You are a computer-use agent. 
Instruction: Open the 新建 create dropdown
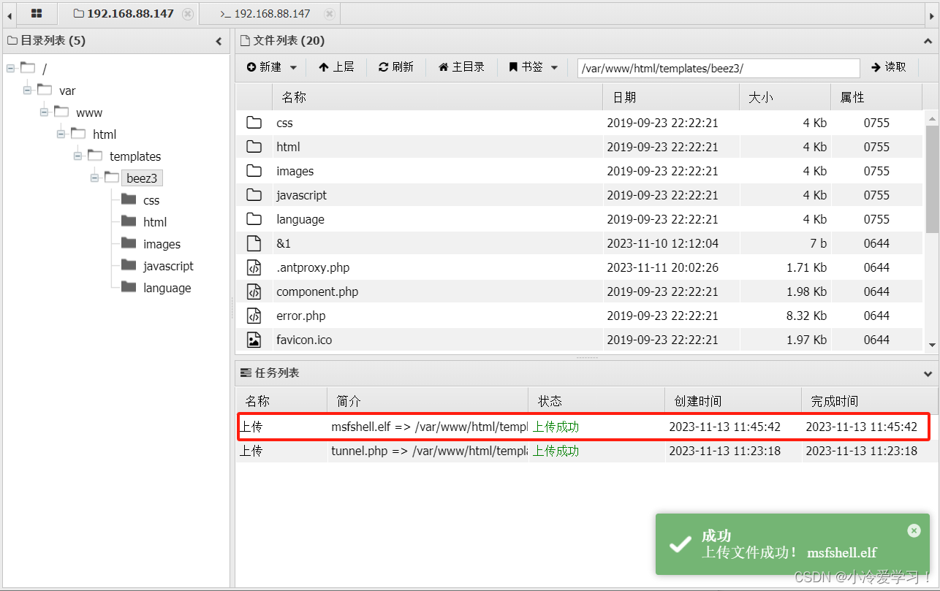[271, 67]
